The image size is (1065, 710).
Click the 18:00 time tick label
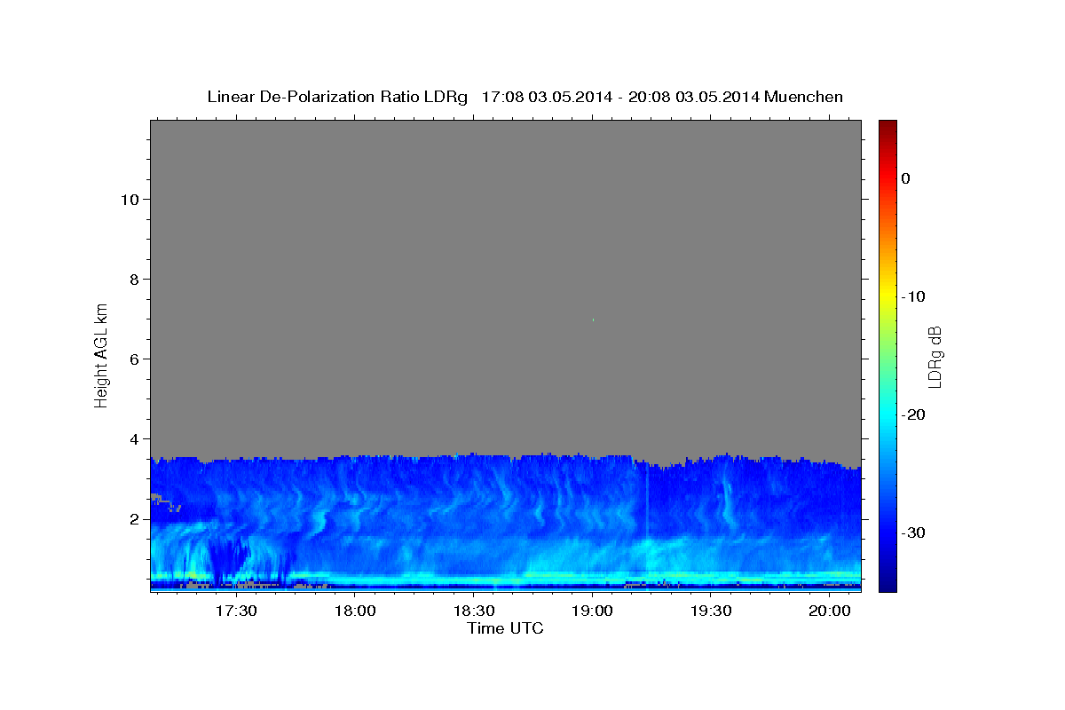[356, 611]
